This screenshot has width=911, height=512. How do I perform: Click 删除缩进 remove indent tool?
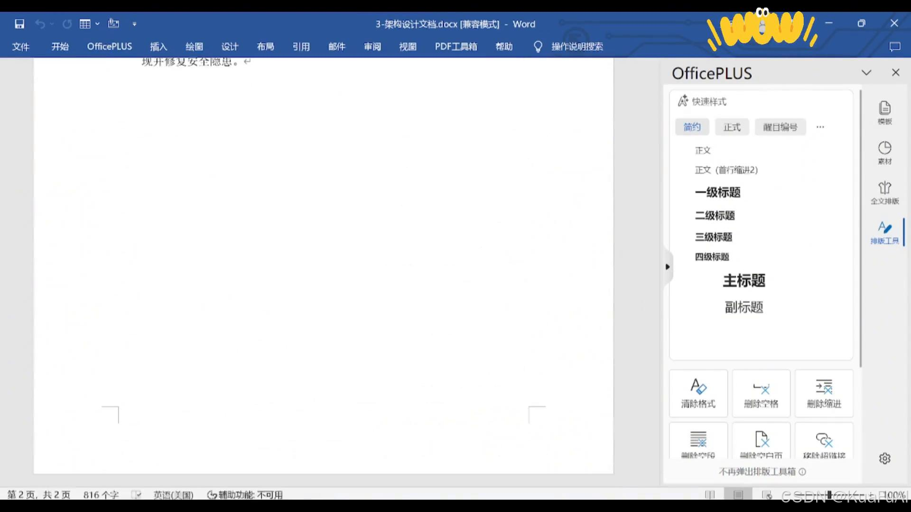pyautogui.click(x=824, y=393)
